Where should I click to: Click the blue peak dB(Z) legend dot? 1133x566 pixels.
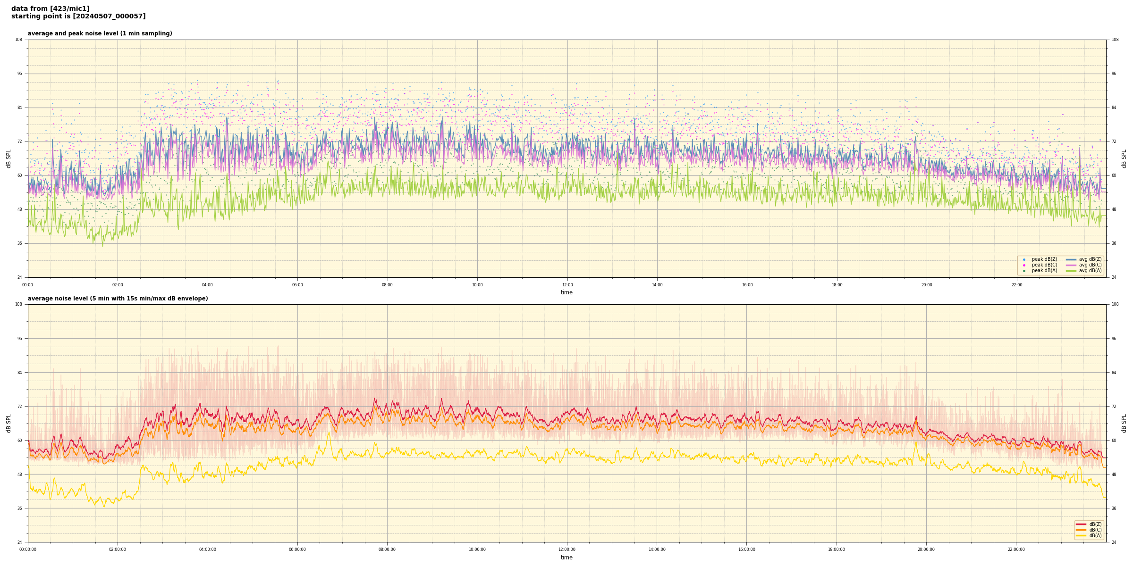coord(1024,259)
